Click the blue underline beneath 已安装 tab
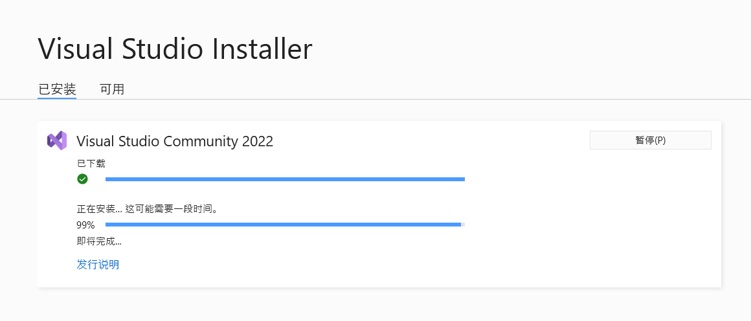751x321 pixels. point(57,98)
